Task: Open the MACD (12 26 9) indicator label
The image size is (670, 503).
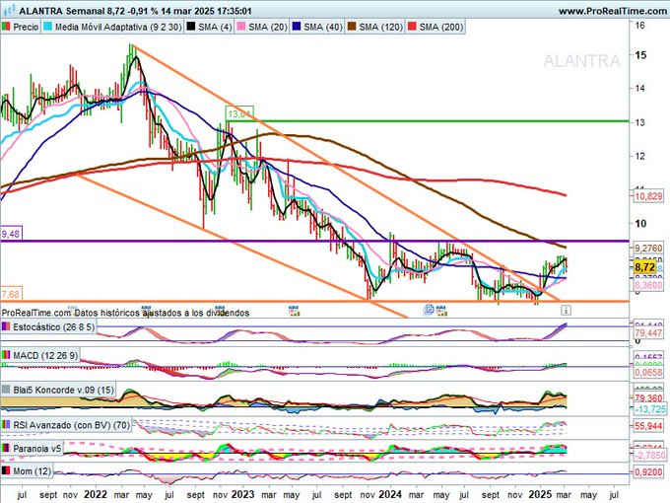Action: [x=45, y=355]
